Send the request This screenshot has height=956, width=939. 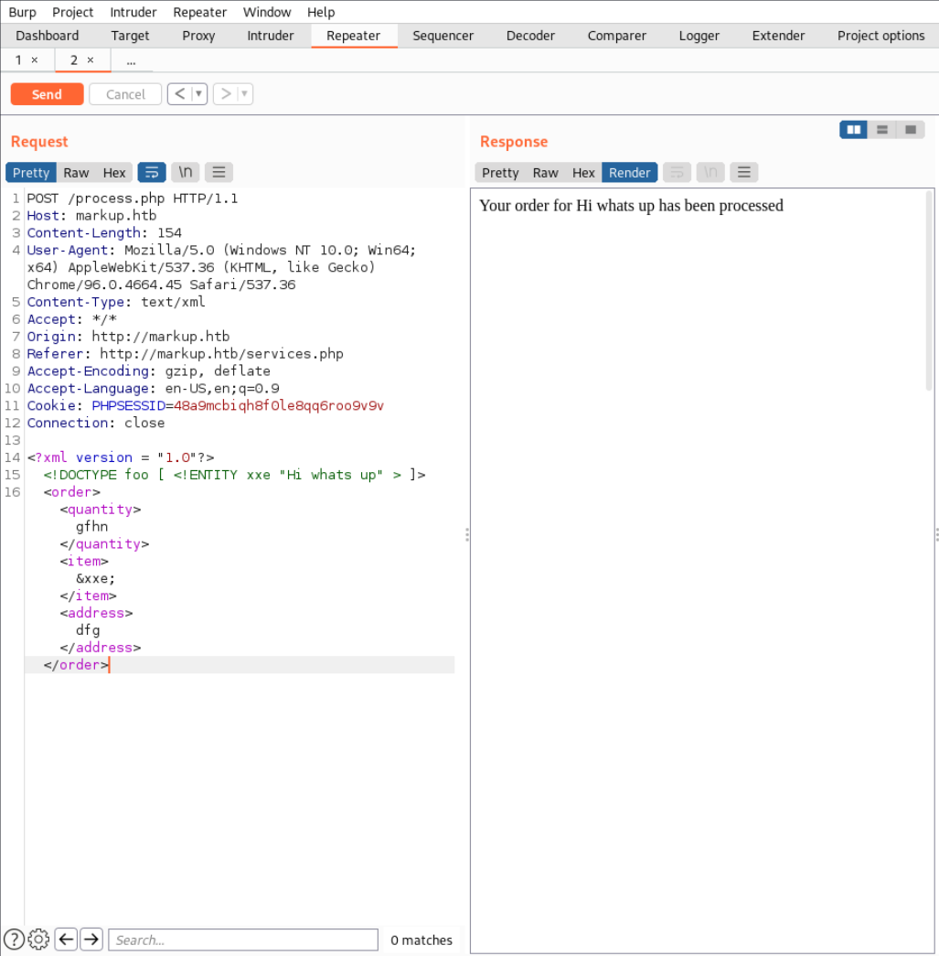coord(47,94)
